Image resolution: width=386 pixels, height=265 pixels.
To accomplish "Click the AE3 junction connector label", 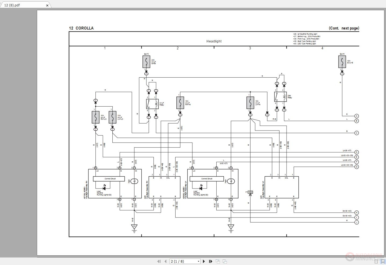I will click(x=250, y=192).
